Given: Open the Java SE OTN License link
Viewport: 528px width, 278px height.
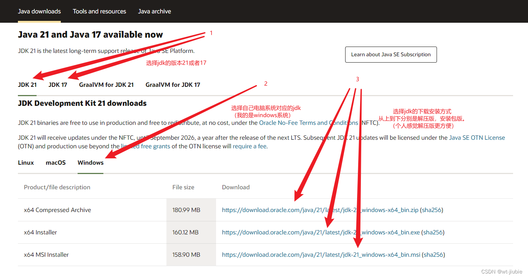Looking at the screenshot, I should [x=477, y=138].
